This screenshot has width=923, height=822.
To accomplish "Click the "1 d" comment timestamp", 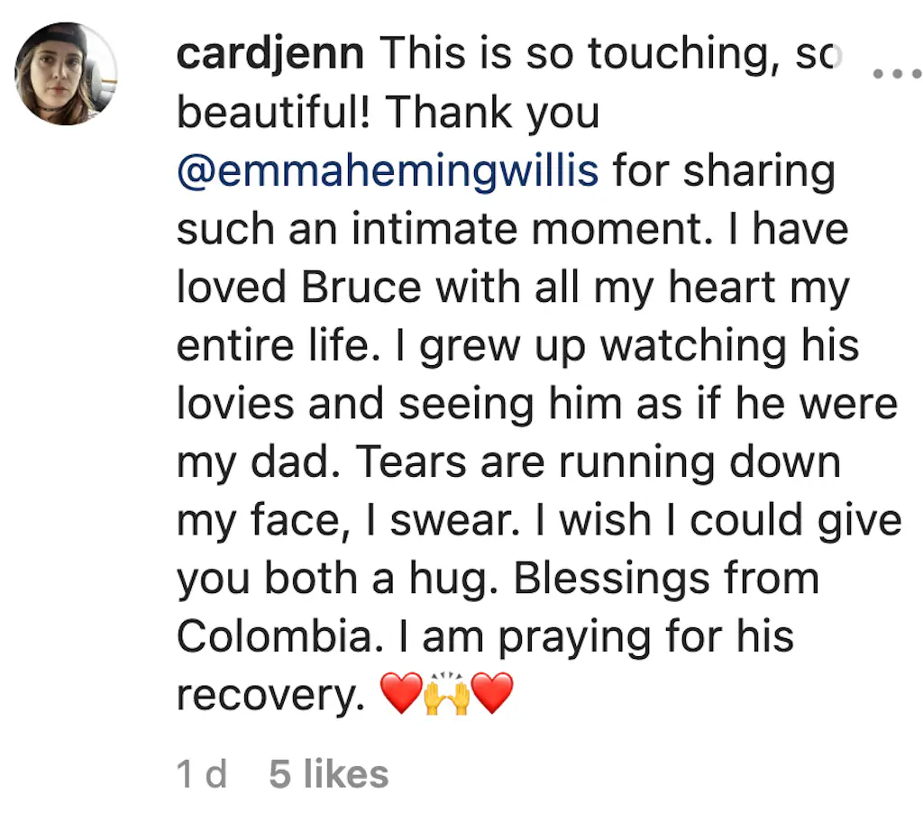I will point(202,774).
